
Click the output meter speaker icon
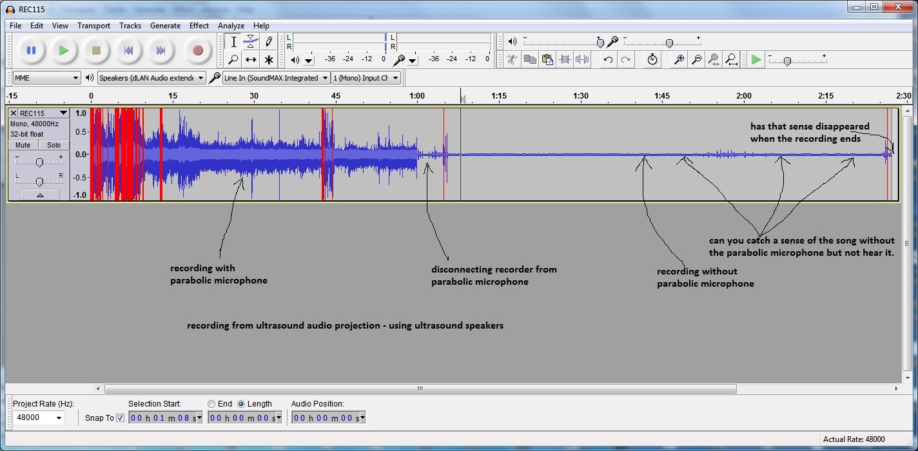[x=295, y=60]
